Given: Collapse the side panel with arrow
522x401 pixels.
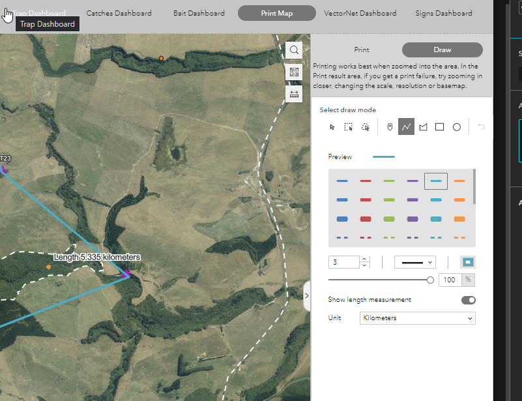Looking at the screenshot, I should pyautogui.click(x=307, y=295).
